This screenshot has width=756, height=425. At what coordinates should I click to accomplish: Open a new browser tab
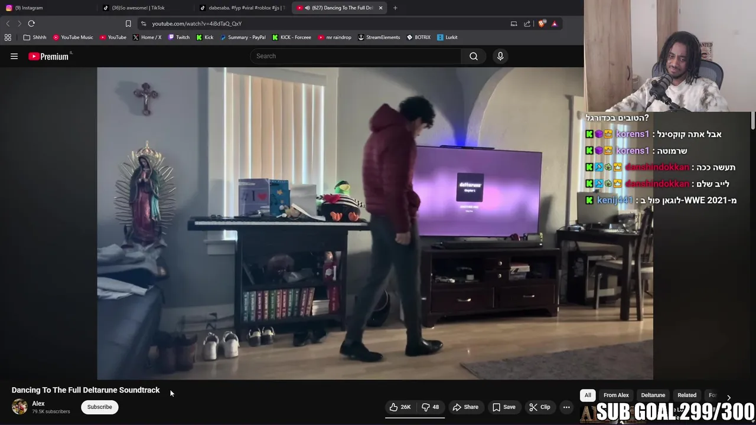(395, 8)
